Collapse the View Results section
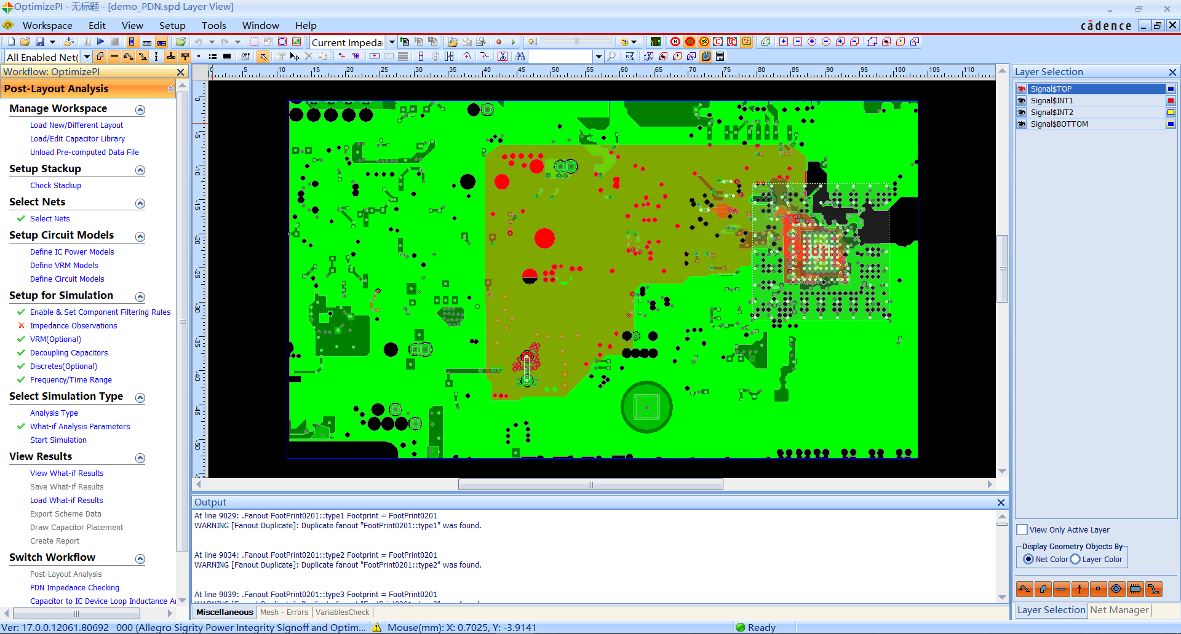 point(140,458)
